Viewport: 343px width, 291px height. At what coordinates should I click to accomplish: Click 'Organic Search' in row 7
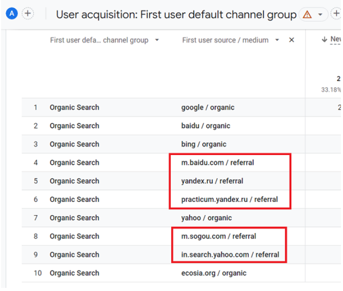74,218
